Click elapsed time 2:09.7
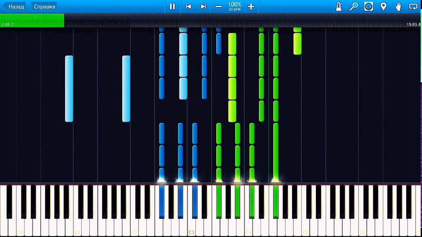The image size is (422, 237). (x=7, y=25)
